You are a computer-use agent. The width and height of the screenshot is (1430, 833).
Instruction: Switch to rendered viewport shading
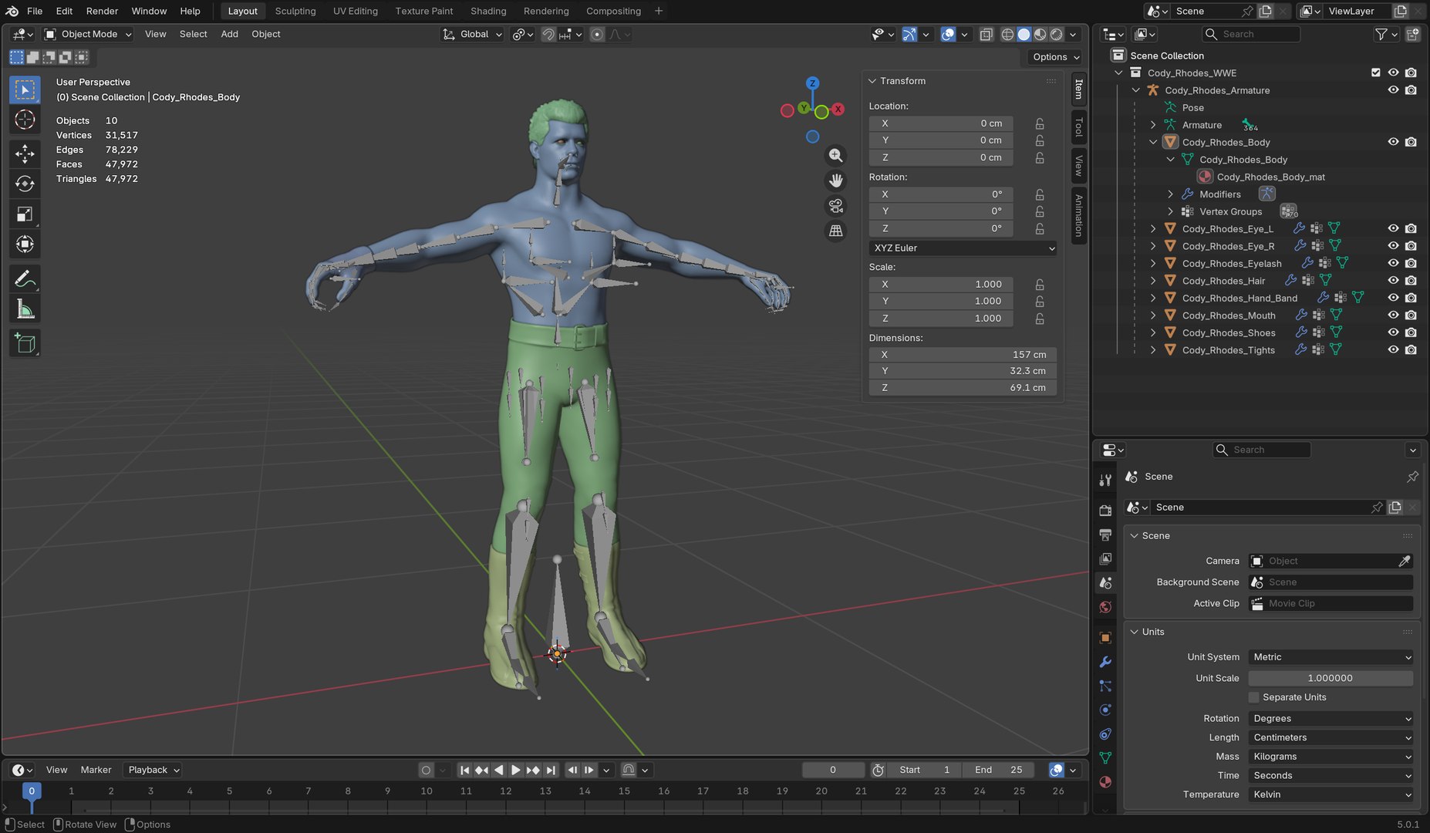[1057, 34]
